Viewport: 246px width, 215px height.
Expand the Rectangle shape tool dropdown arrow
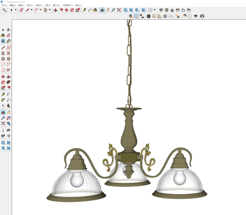(50, 10)
